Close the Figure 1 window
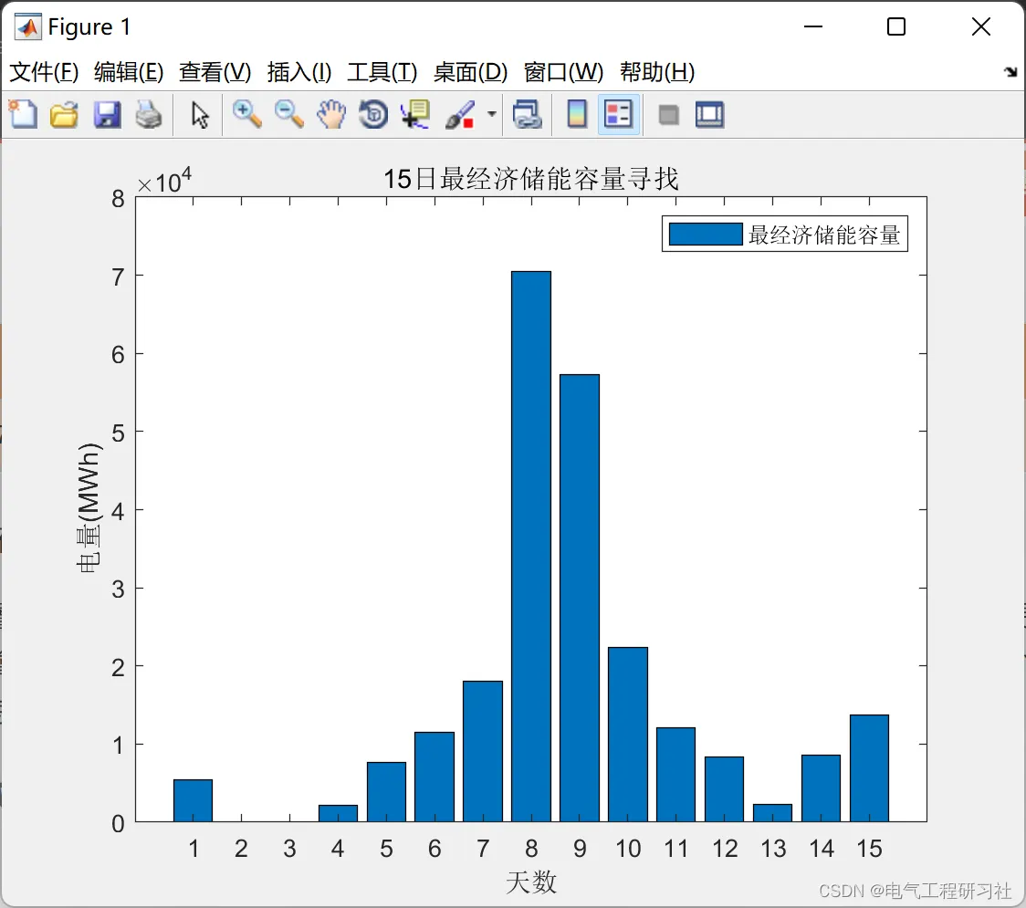 [981, 26]
